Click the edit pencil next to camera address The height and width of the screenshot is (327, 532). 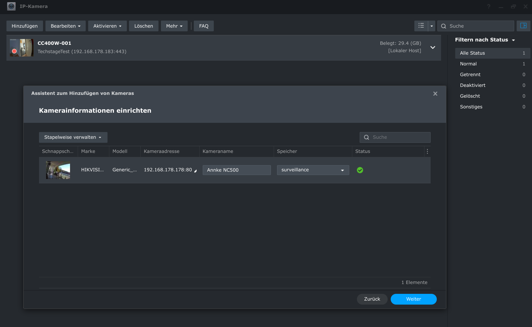[x=195, y=171]
